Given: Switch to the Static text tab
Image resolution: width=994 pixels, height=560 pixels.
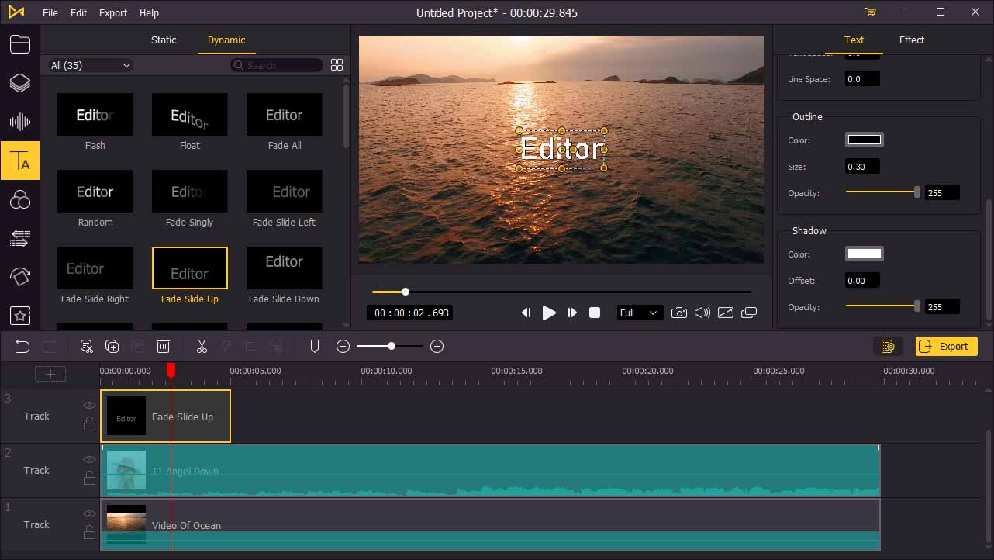Looking at the screenshot, I should click(164, 40).
